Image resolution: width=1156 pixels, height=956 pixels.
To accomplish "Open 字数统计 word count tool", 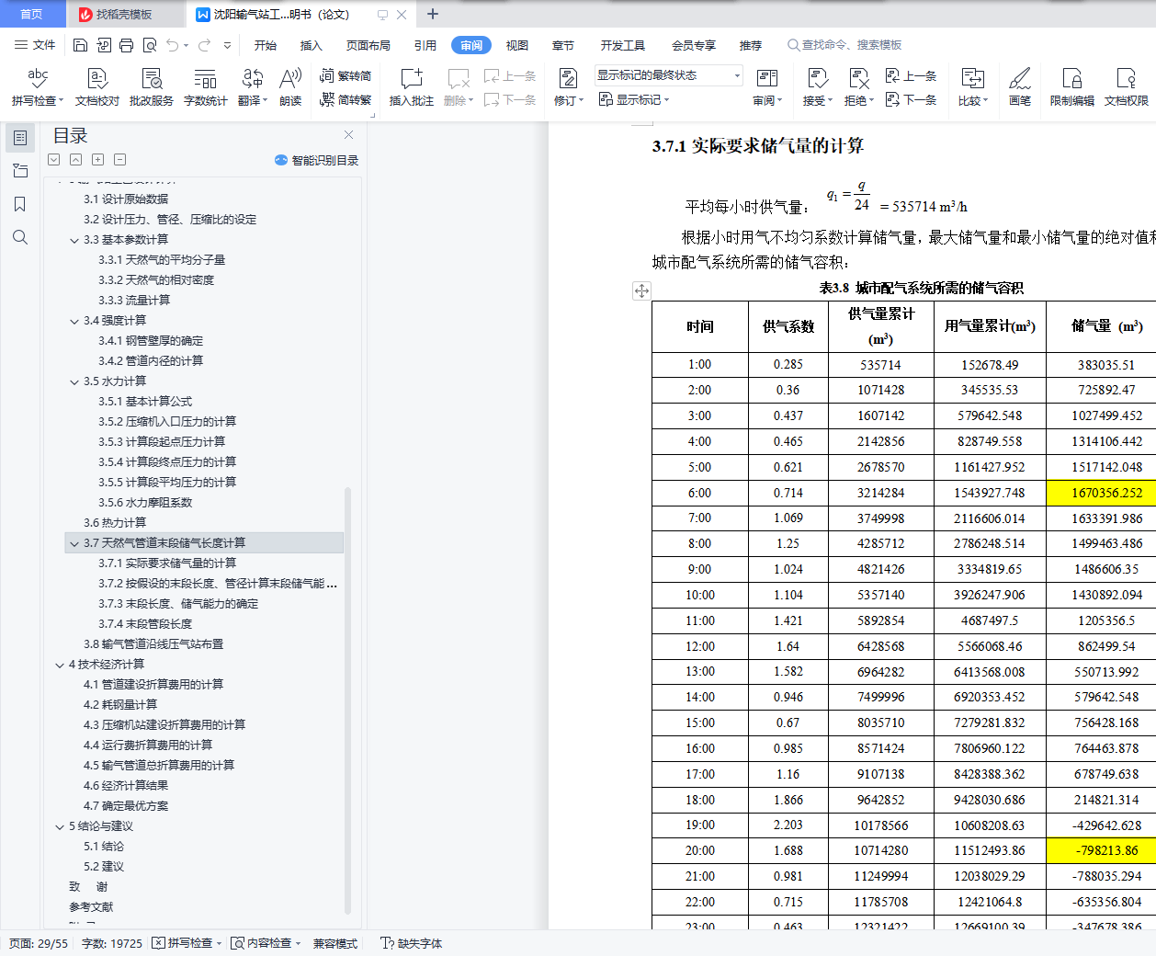I will tap(206, 87).
